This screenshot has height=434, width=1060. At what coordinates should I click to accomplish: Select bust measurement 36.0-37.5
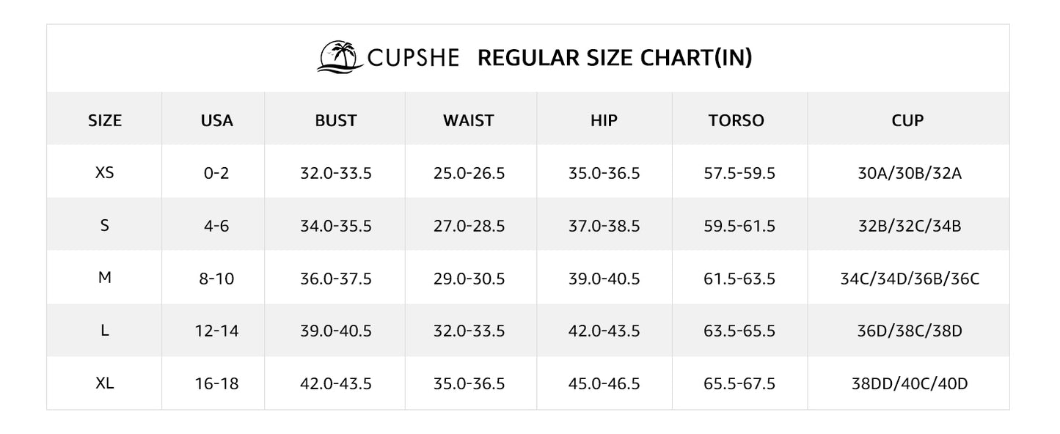pos(336,279)
